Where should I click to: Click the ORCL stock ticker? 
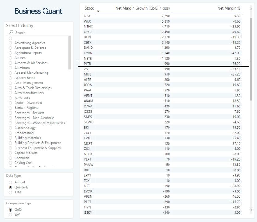(88, 32)
